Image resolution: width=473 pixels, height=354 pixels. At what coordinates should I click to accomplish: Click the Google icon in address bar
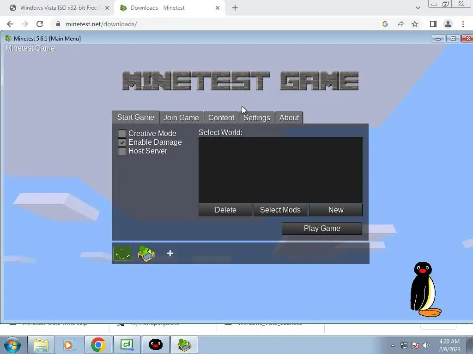(385, 24)
